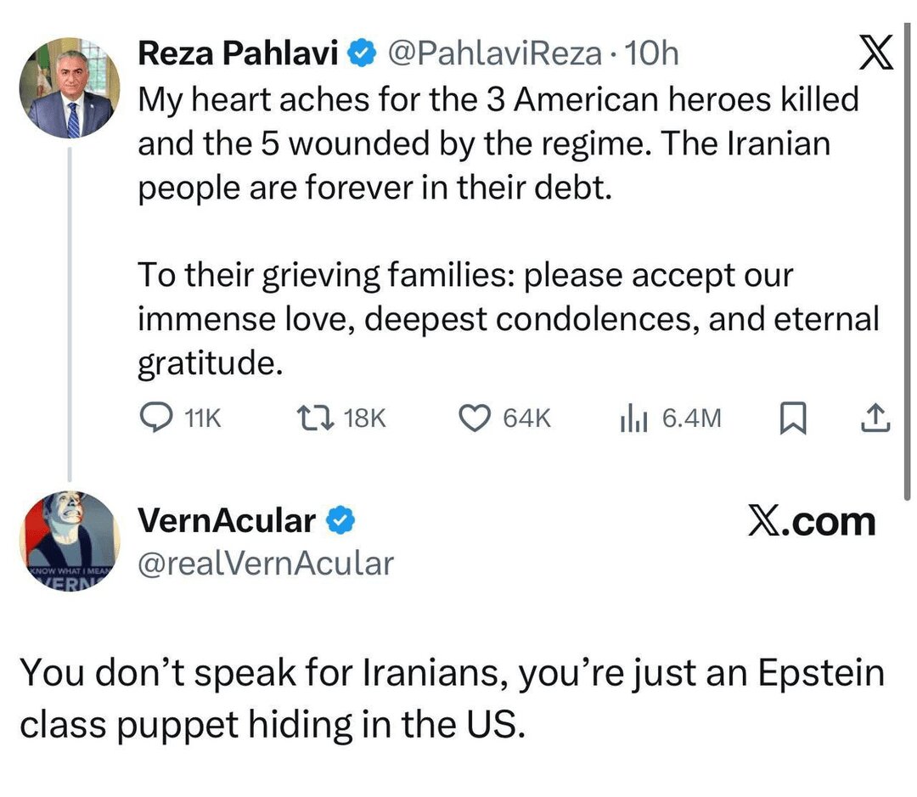Screen dimensions: 917x797
Task: Click the X logo top right
Action: tap(876, 57)
